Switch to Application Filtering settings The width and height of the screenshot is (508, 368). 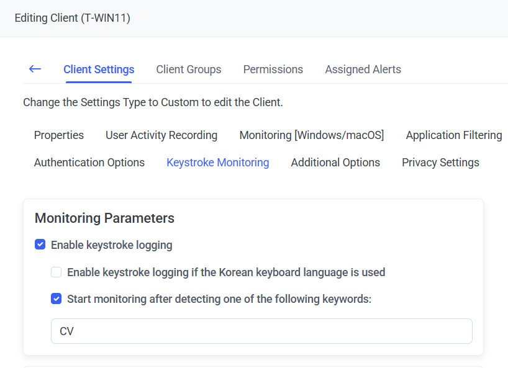point(453,135)
